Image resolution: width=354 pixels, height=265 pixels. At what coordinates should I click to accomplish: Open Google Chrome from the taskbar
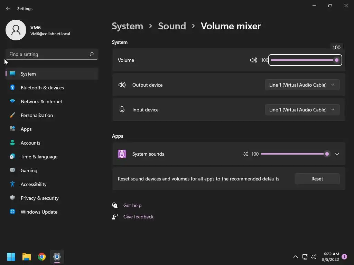[42, 257]
